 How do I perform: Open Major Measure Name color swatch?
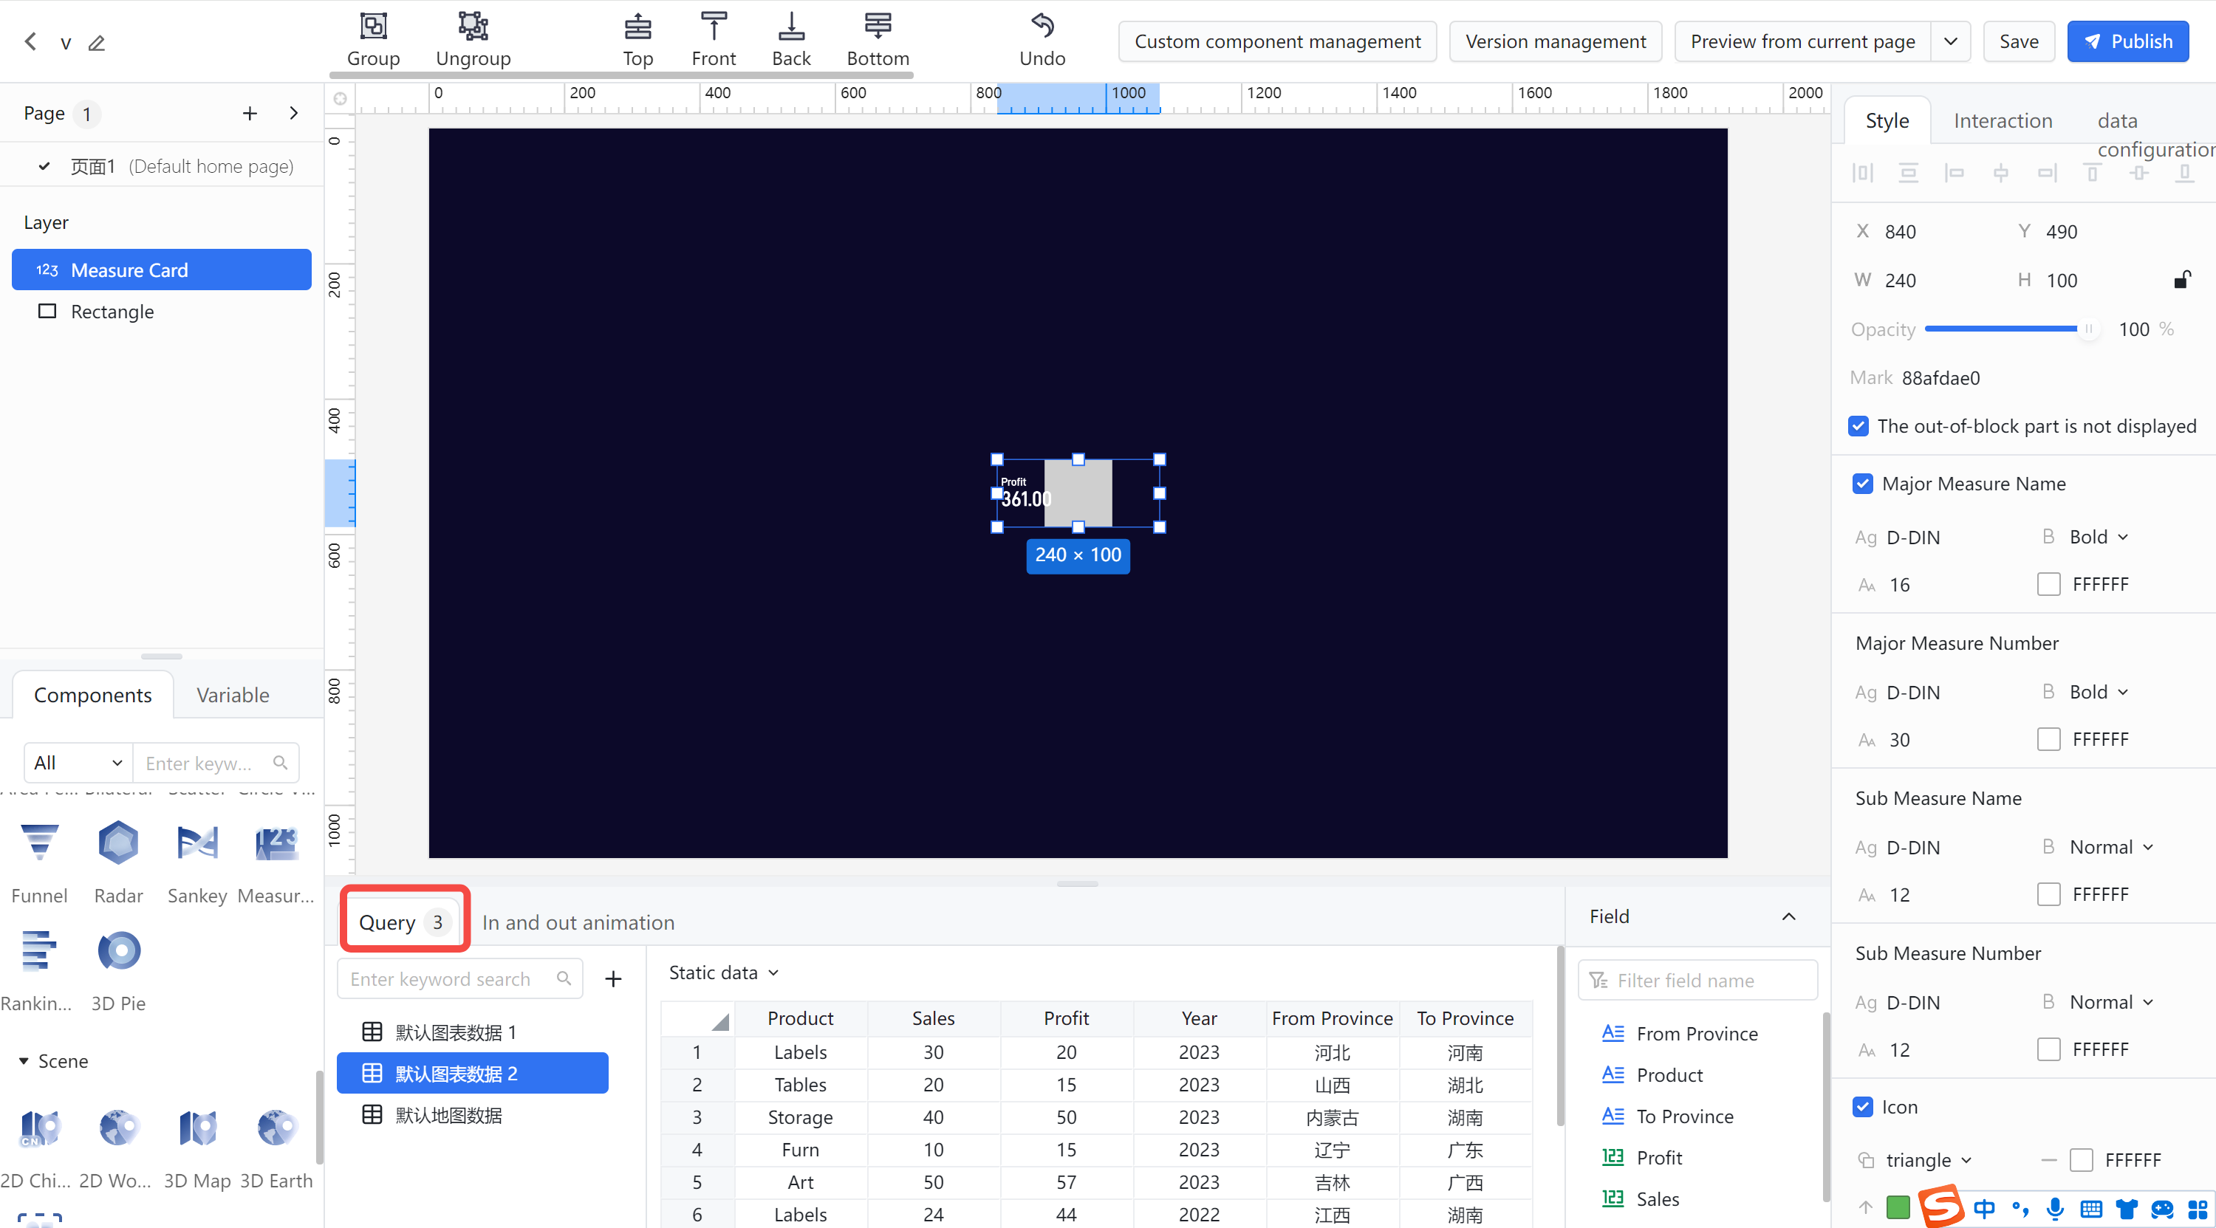click(x=2048, y=584)
